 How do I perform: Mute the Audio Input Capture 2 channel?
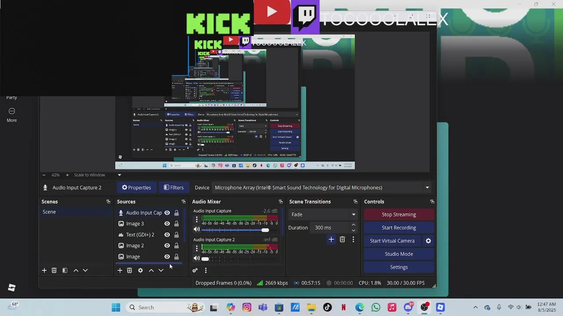[197, 259]
